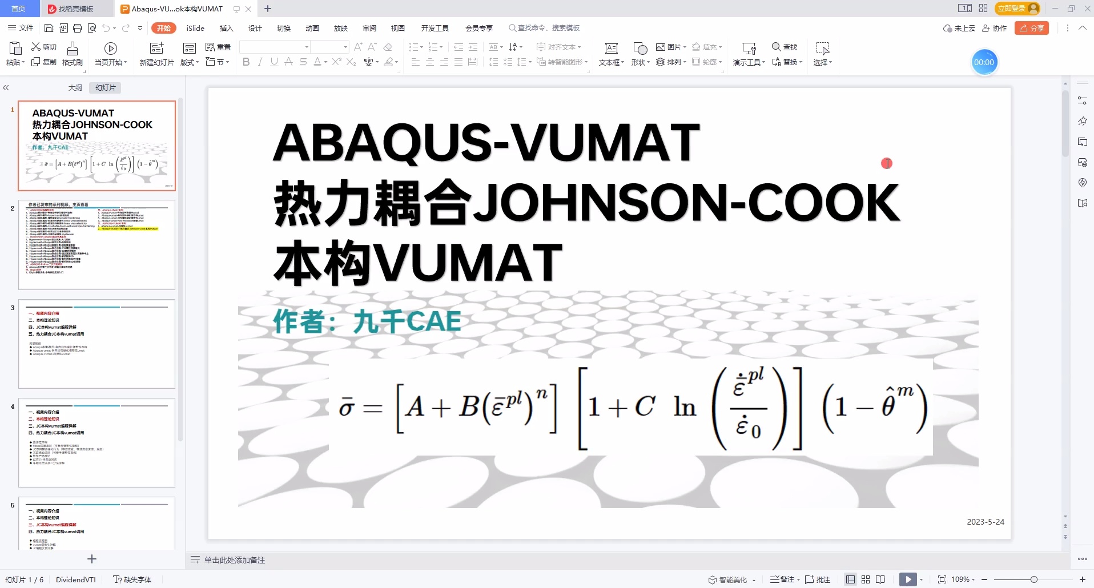Viewport: 1094px width, 588px height.
Task: Toggle italic formatting
Action: [x=260, y=62]
